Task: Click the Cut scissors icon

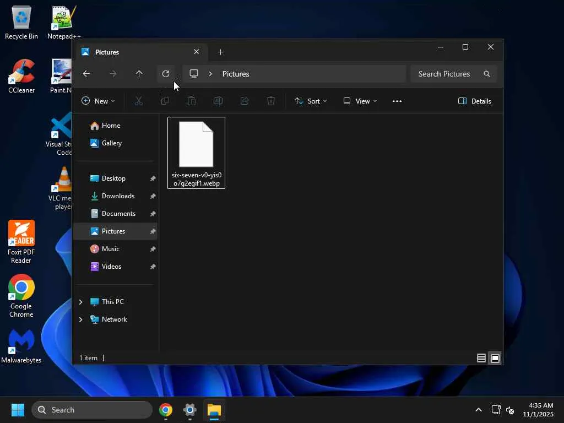Action: point(138,101)
